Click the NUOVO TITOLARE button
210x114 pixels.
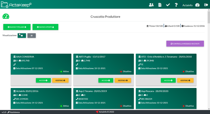click(17, 27)
